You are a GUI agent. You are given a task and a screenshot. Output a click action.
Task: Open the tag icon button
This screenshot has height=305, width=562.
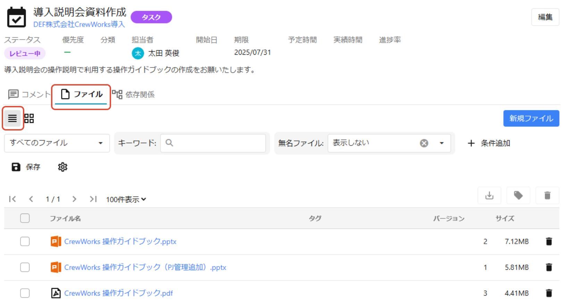pyautogui.click(x=518, y=196)
